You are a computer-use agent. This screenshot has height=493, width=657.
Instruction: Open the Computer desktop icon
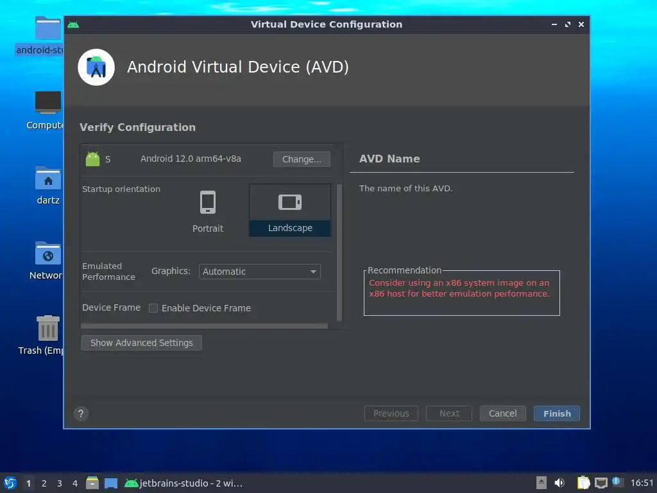(47, 102)
